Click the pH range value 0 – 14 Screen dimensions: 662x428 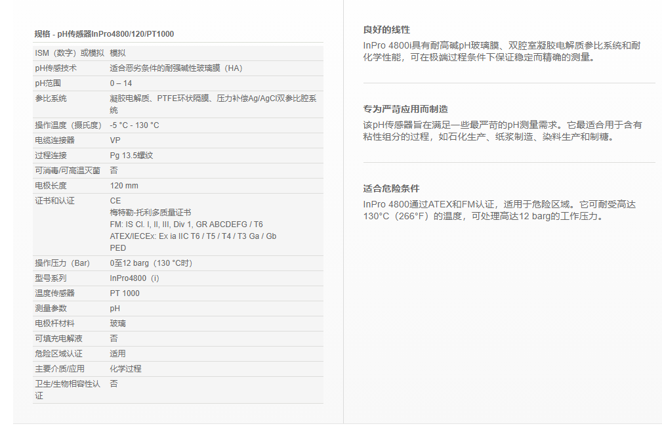(121, 83)
